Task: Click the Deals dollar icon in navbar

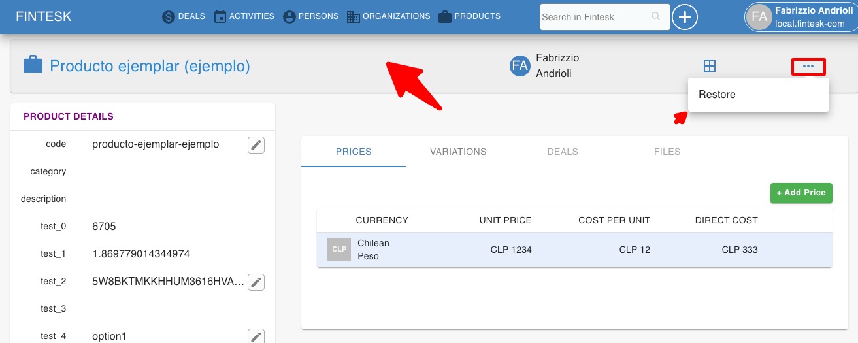Action: (169, 17)
